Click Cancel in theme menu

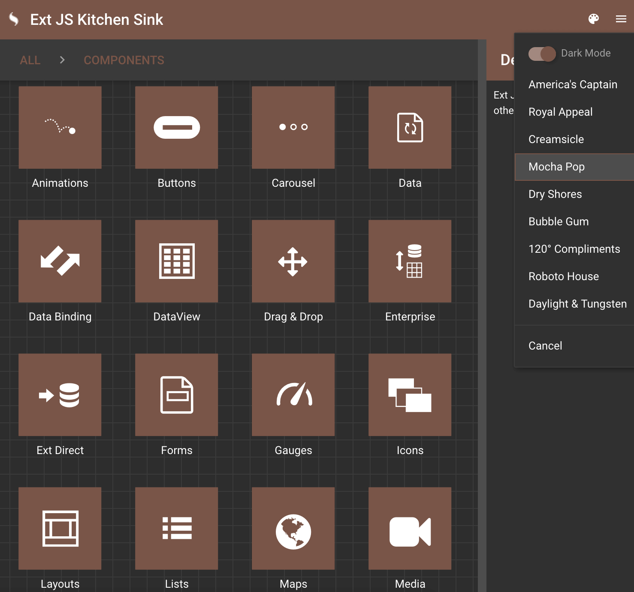click(x=574, y=346)
